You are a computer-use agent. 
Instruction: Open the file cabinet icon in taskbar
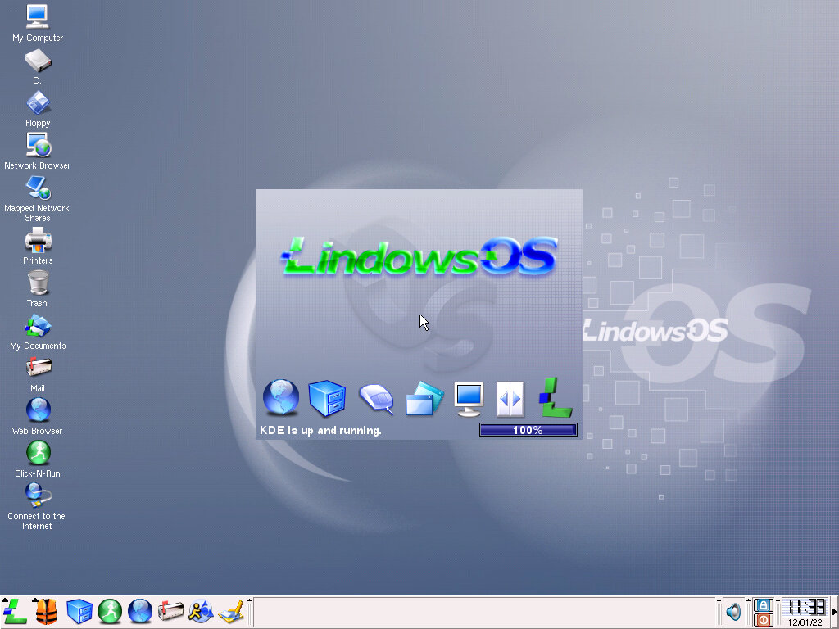click(x=79, y=612)
